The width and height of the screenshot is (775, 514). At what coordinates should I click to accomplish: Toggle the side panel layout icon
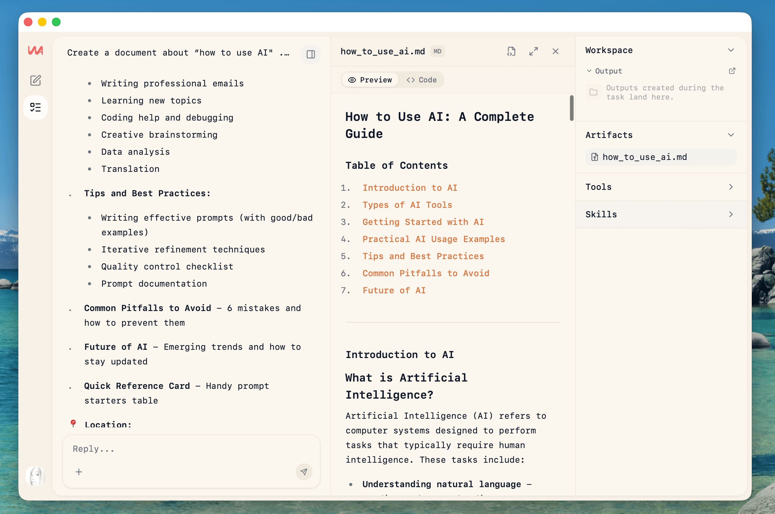tap(310, 54)
